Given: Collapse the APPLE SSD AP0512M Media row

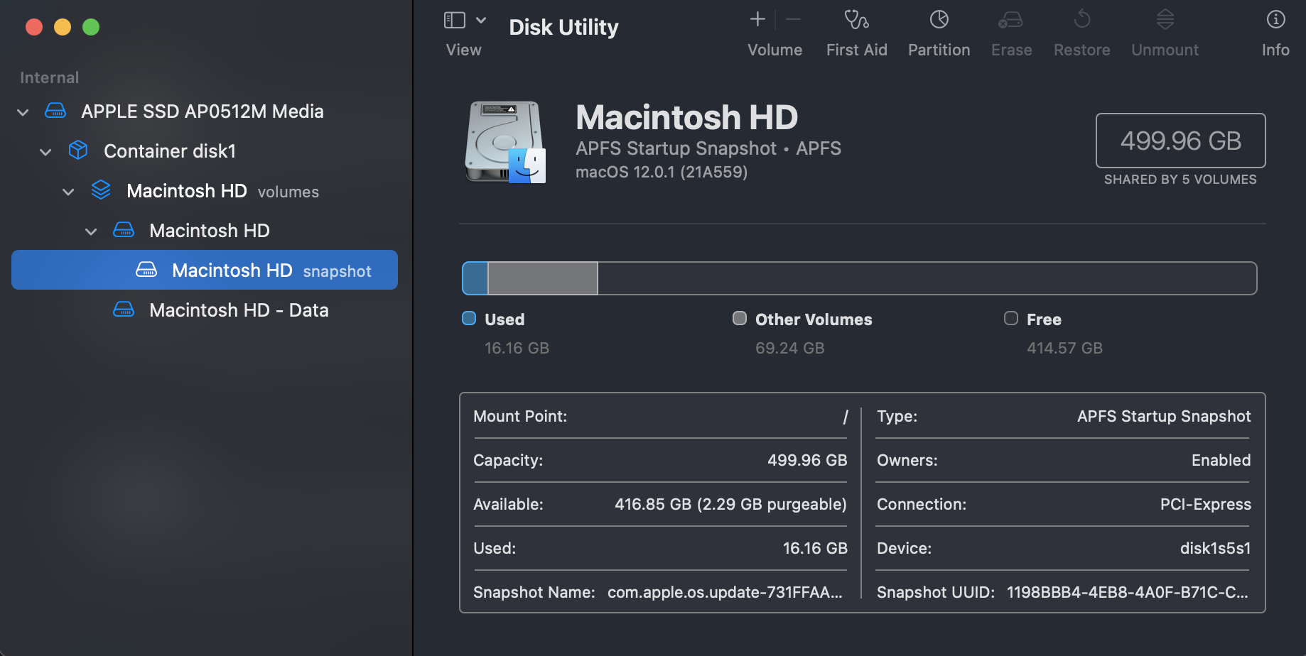Looking at the screenshot, I should (23, 112).
